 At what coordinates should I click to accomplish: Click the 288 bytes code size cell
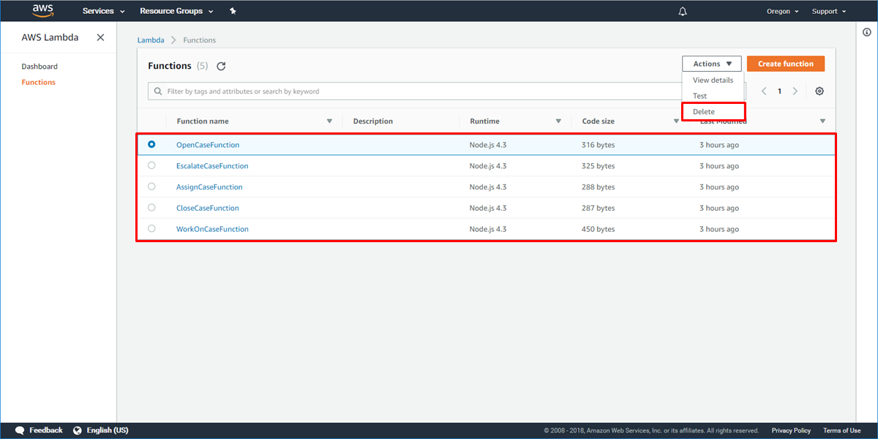pos(599,187)
